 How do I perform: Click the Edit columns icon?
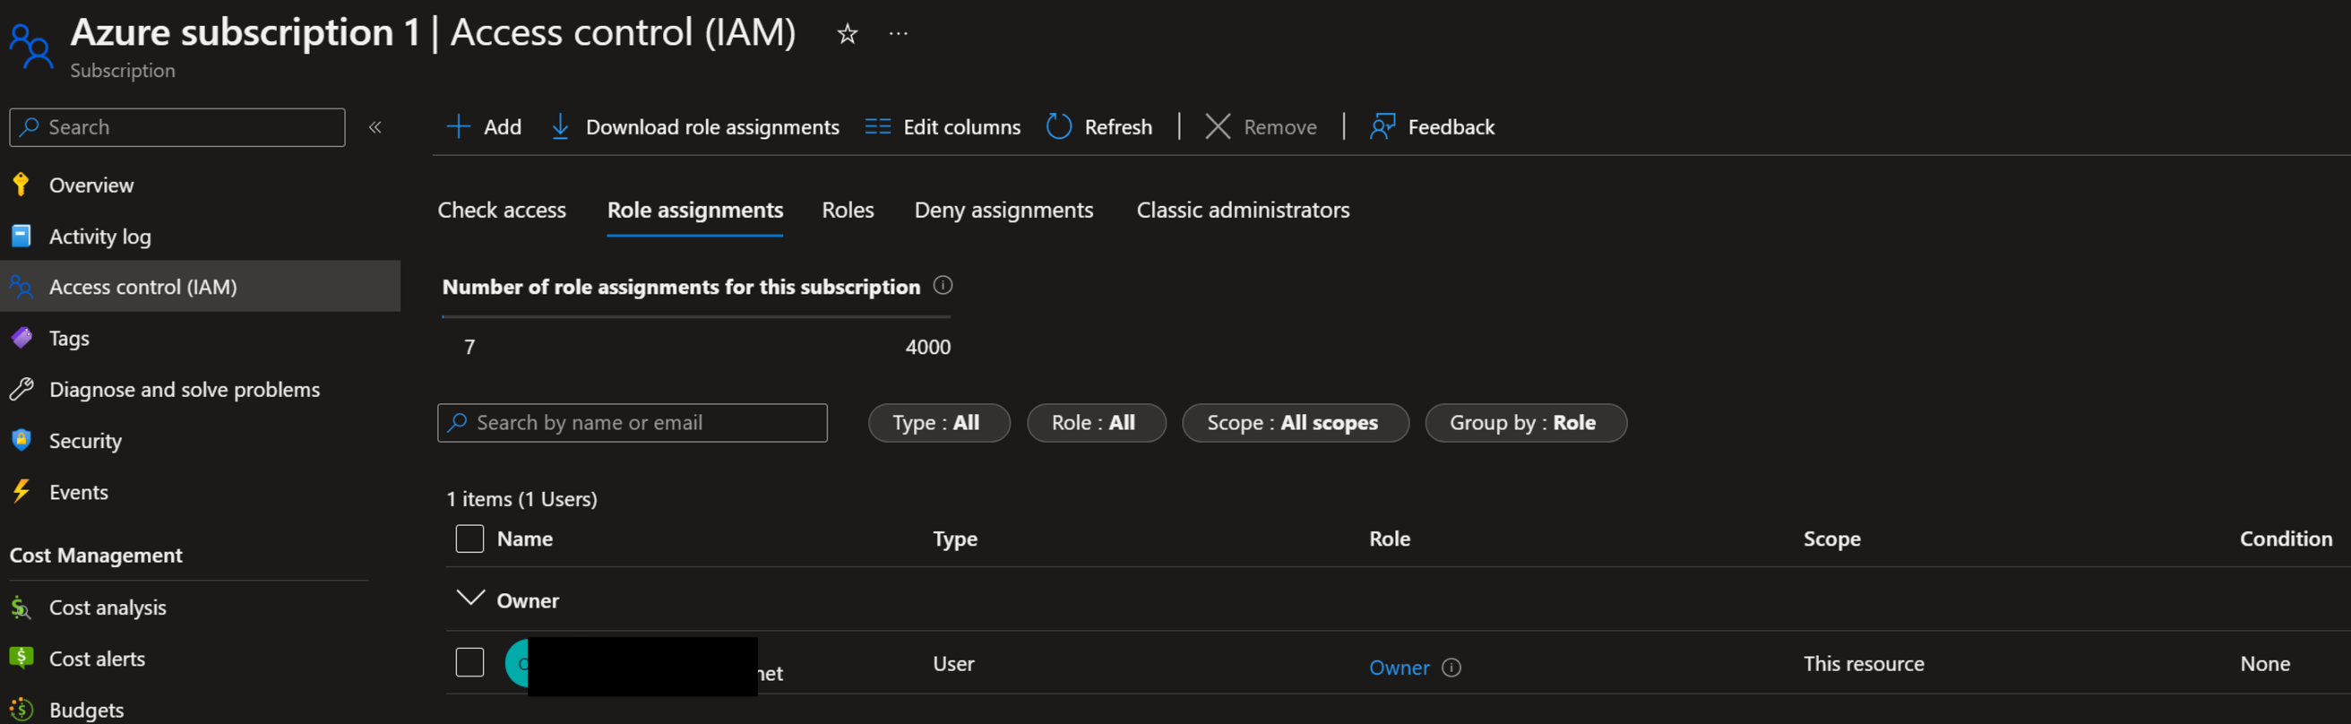pos(877,126)
